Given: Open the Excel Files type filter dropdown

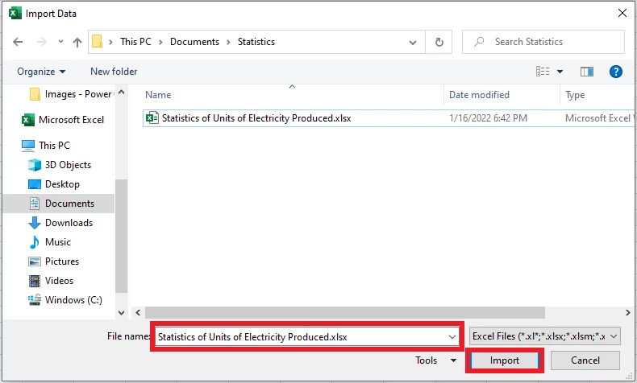Looking at the screenshot, I should coord(544,336).
